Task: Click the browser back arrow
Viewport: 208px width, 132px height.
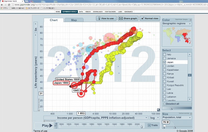Action: click(2, 5)
